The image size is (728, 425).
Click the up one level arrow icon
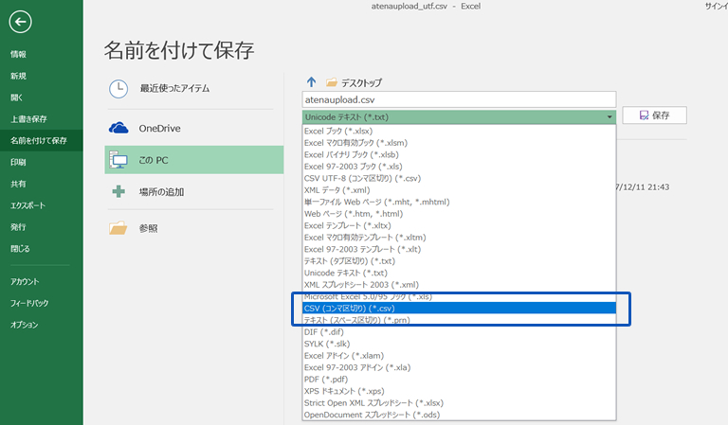pyautogui.click(x=311, y=83)
